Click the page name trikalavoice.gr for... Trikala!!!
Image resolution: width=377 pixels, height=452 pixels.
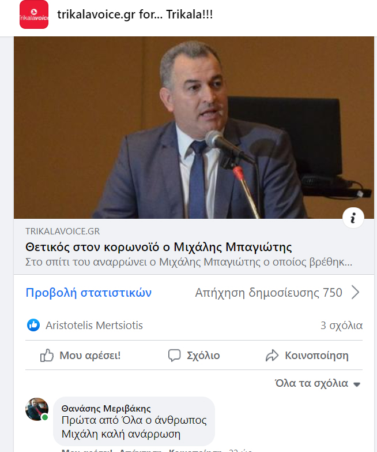point(135,14)
